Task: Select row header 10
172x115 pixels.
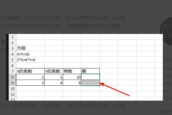Action: click(x=13, y=89)
